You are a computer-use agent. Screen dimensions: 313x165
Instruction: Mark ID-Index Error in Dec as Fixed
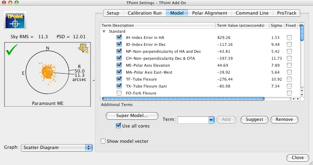click(x=289, y=44)
